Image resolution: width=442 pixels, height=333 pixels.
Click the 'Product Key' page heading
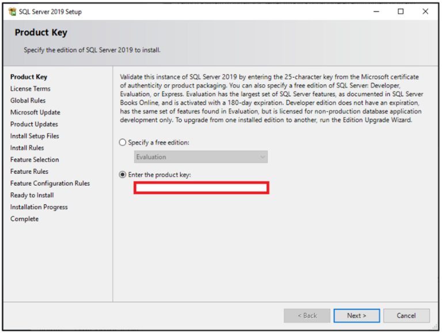[41, 32]
